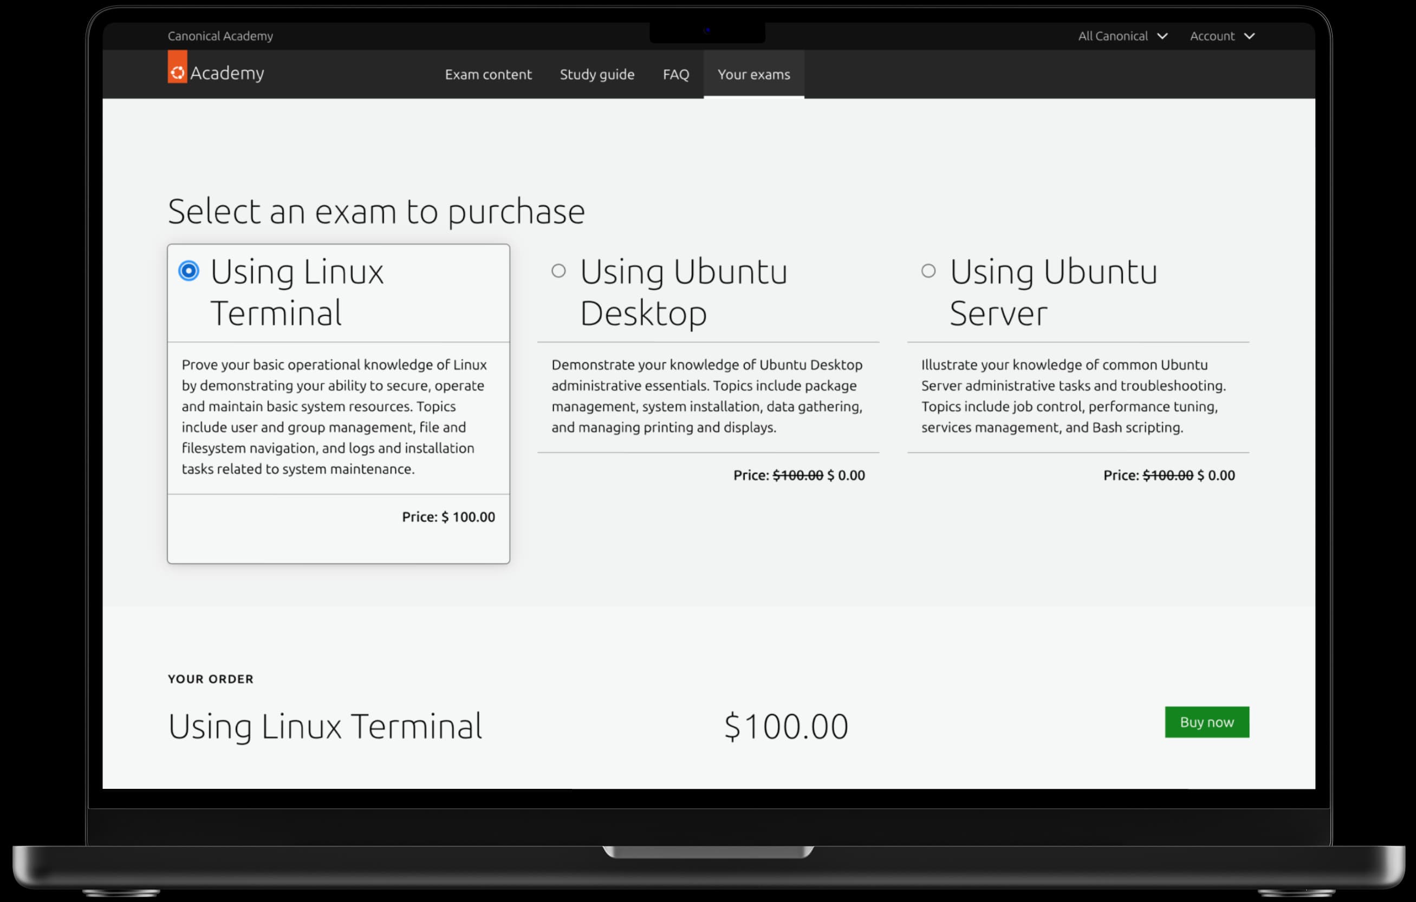The image size is (1416, 902).
Task: Click the Using Linux Terminal card title
Action: pyautogui.click(x=297, y=292)
